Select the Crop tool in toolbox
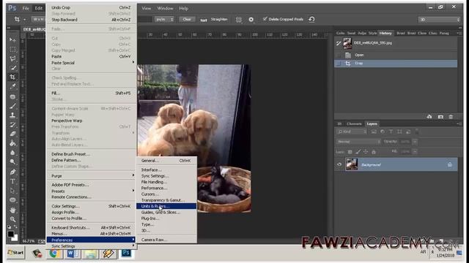This screenshot has width=469, height=263. (x=12, y=77)
